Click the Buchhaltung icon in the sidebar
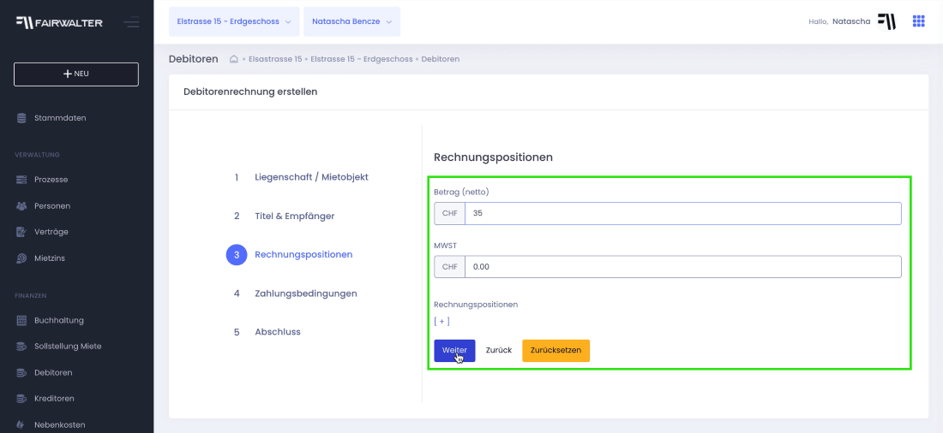This screenshot has width=943, height=433. [21, 320]
